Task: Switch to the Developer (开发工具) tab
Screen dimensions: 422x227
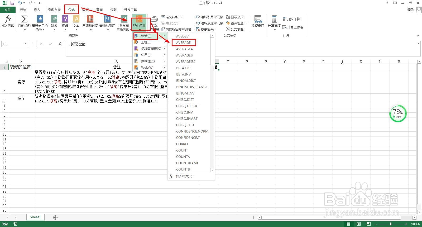Action: point(130,10)
